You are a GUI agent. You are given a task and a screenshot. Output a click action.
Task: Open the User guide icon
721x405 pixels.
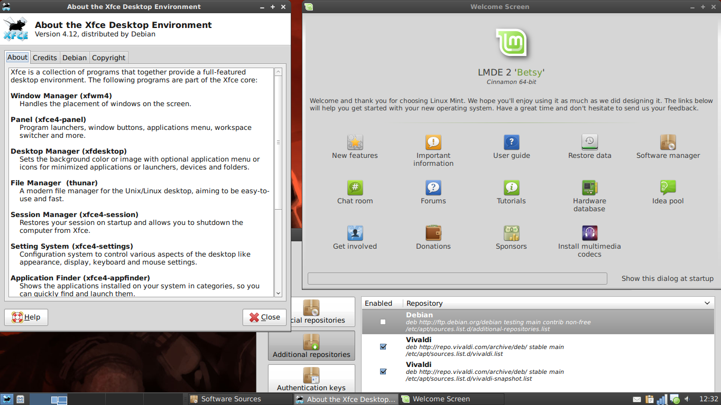[511, 142]
